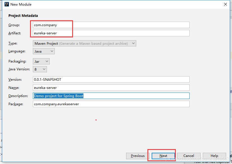Click the Package label
Image resolution: width=232 pixels, height=164 pixels.
(x=16, y=104)
